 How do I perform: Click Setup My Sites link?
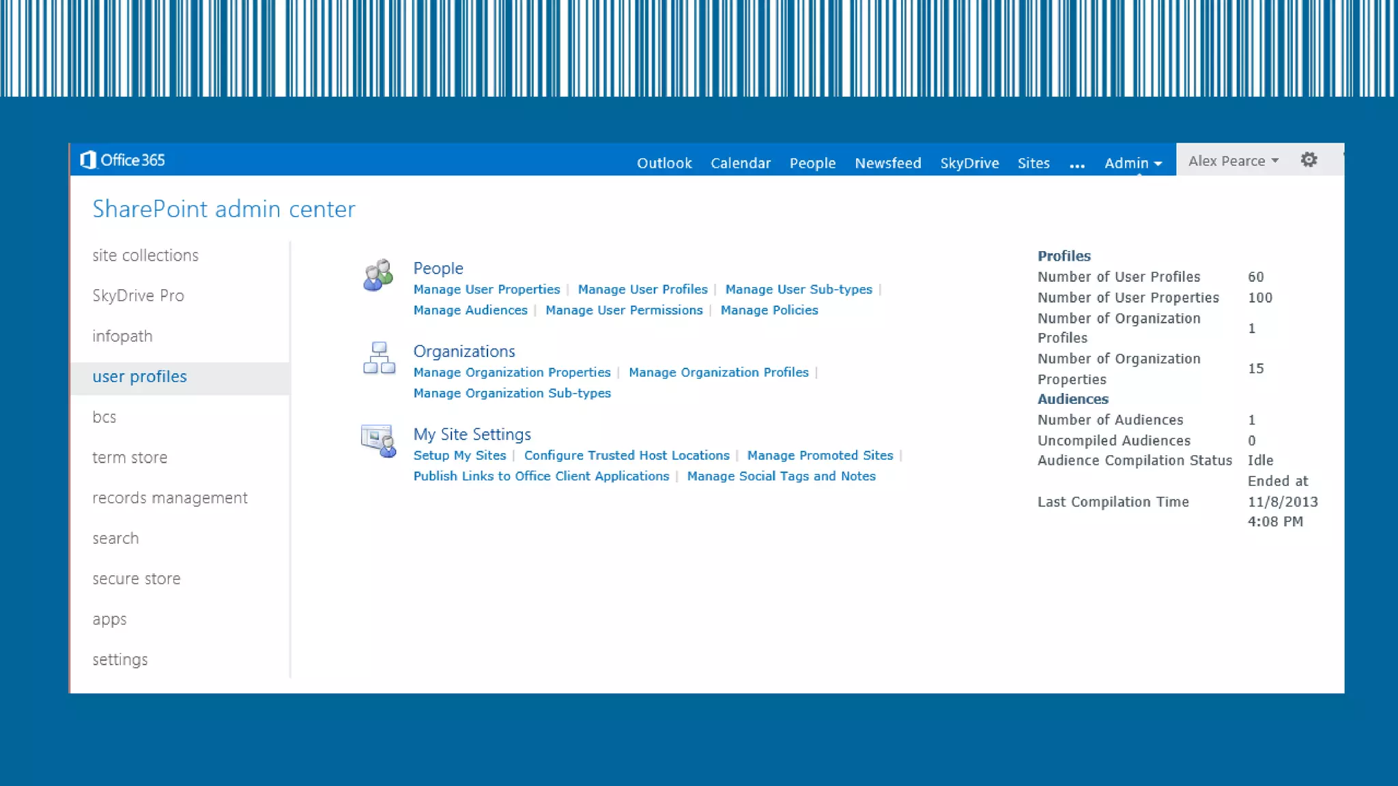459,455
